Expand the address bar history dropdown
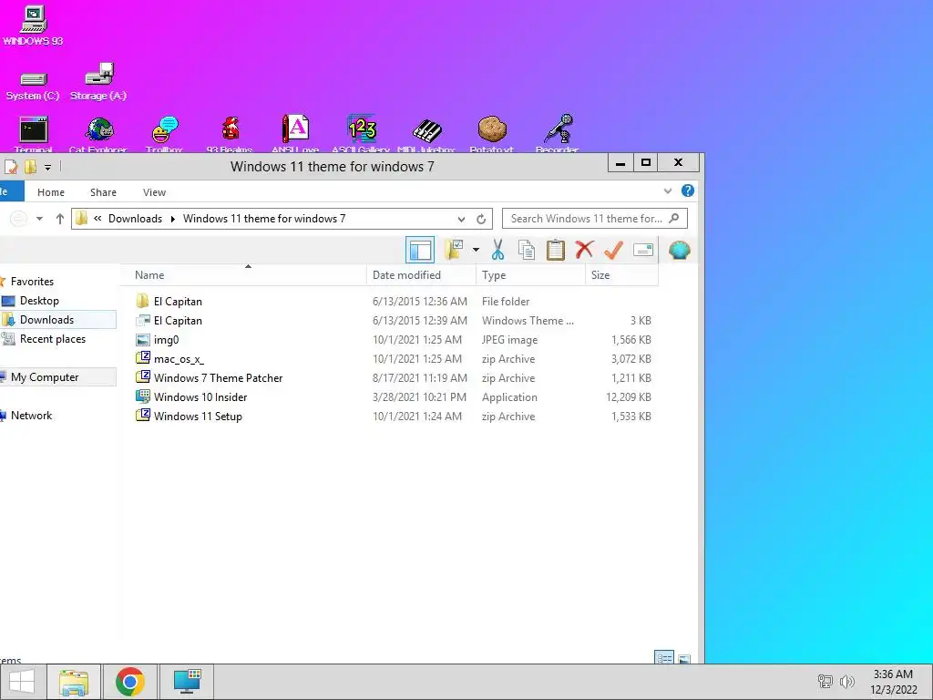This screenshot has width=933, height=700. [x=461, y=219]
